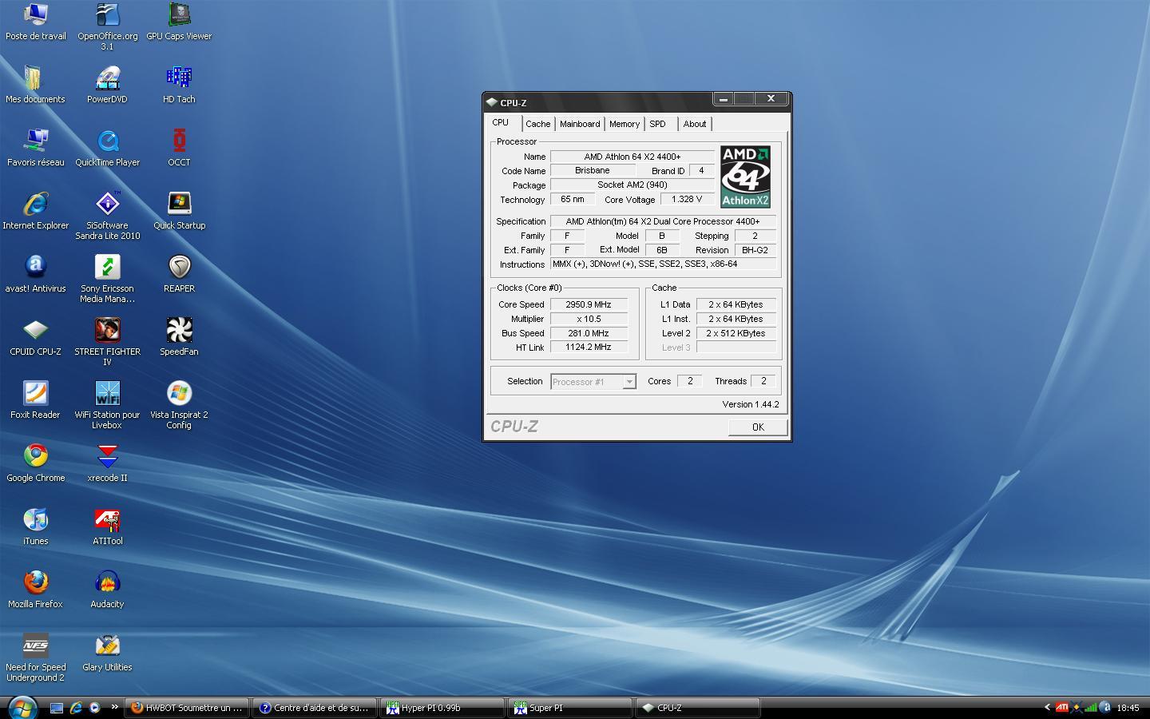Viewport: 1150px width, 719px height.
Task: Open SpeedFan desktop icon
Action: pyautogui.click(x=179, y=337)
